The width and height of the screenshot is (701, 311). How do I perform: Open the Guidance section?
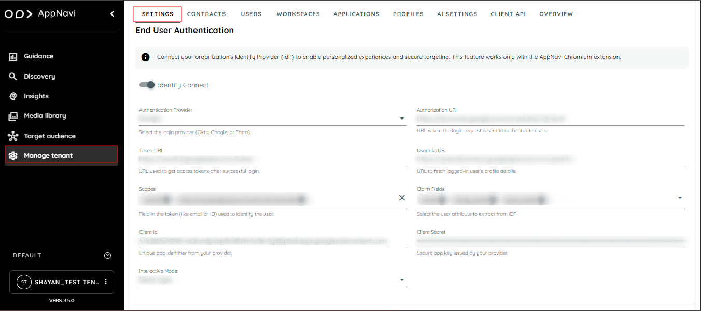click(x=38, y=56)
